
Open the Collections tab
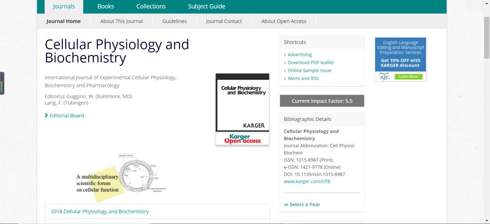tap(151, 6)
